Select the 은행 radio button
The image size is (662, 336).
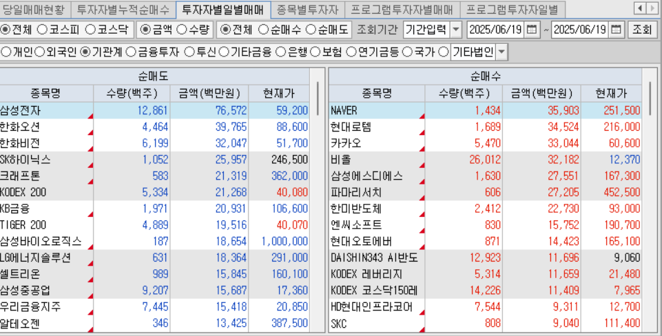(x=281, y=52)
